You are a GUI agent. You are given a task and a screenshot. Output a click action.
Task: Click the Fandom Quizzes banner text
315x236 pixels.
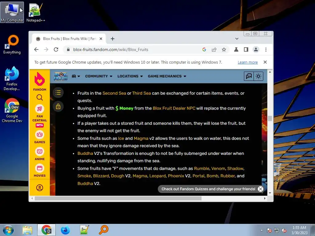click(208, 189)
